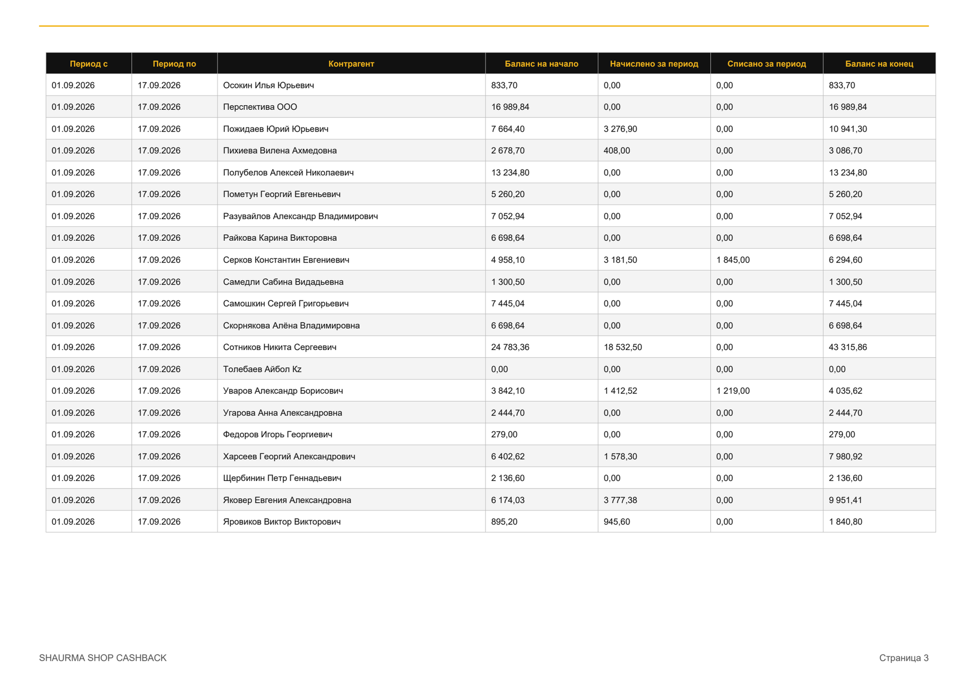Click the 'Контрагент' column header
The image size is (968, 684).
point(351,64)
